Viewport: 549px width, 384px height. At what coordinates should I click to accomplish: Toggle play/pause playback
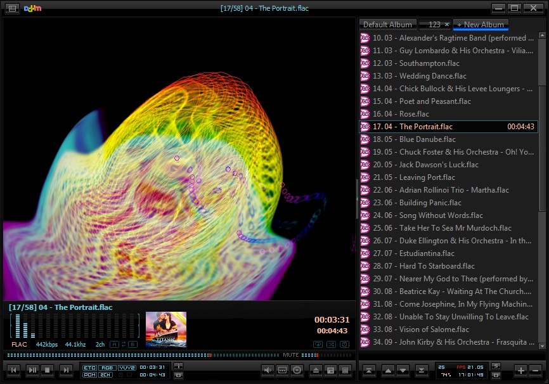click(x=32, y=370)
